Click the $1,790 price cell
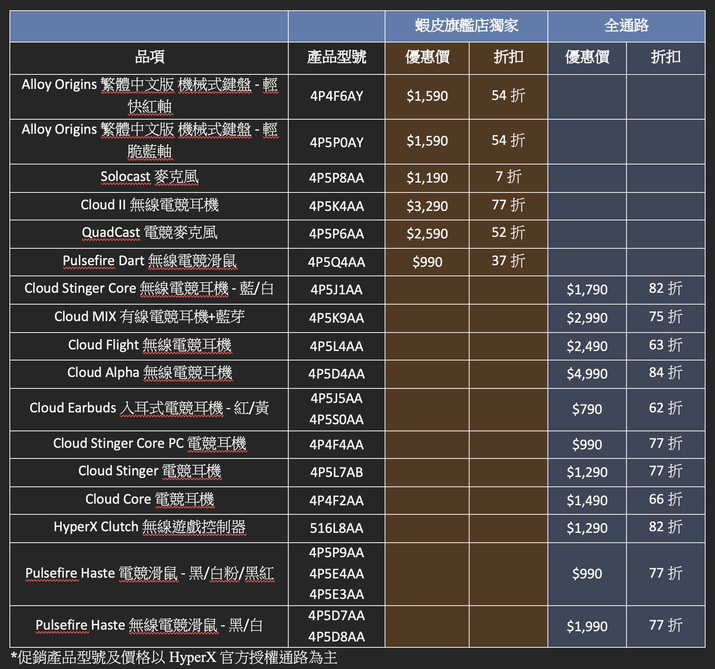 tap(587, 290)
